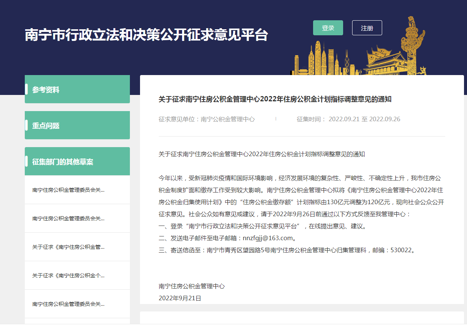The image size is (467, 325).
Task: Click the white marker beside 征集部门的其他草案
Action: coord(26,161)
